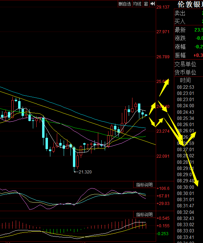The image size is (203, 243).
Task: Click the 交易单位 trading unit row
Action: tap(189, 64)
